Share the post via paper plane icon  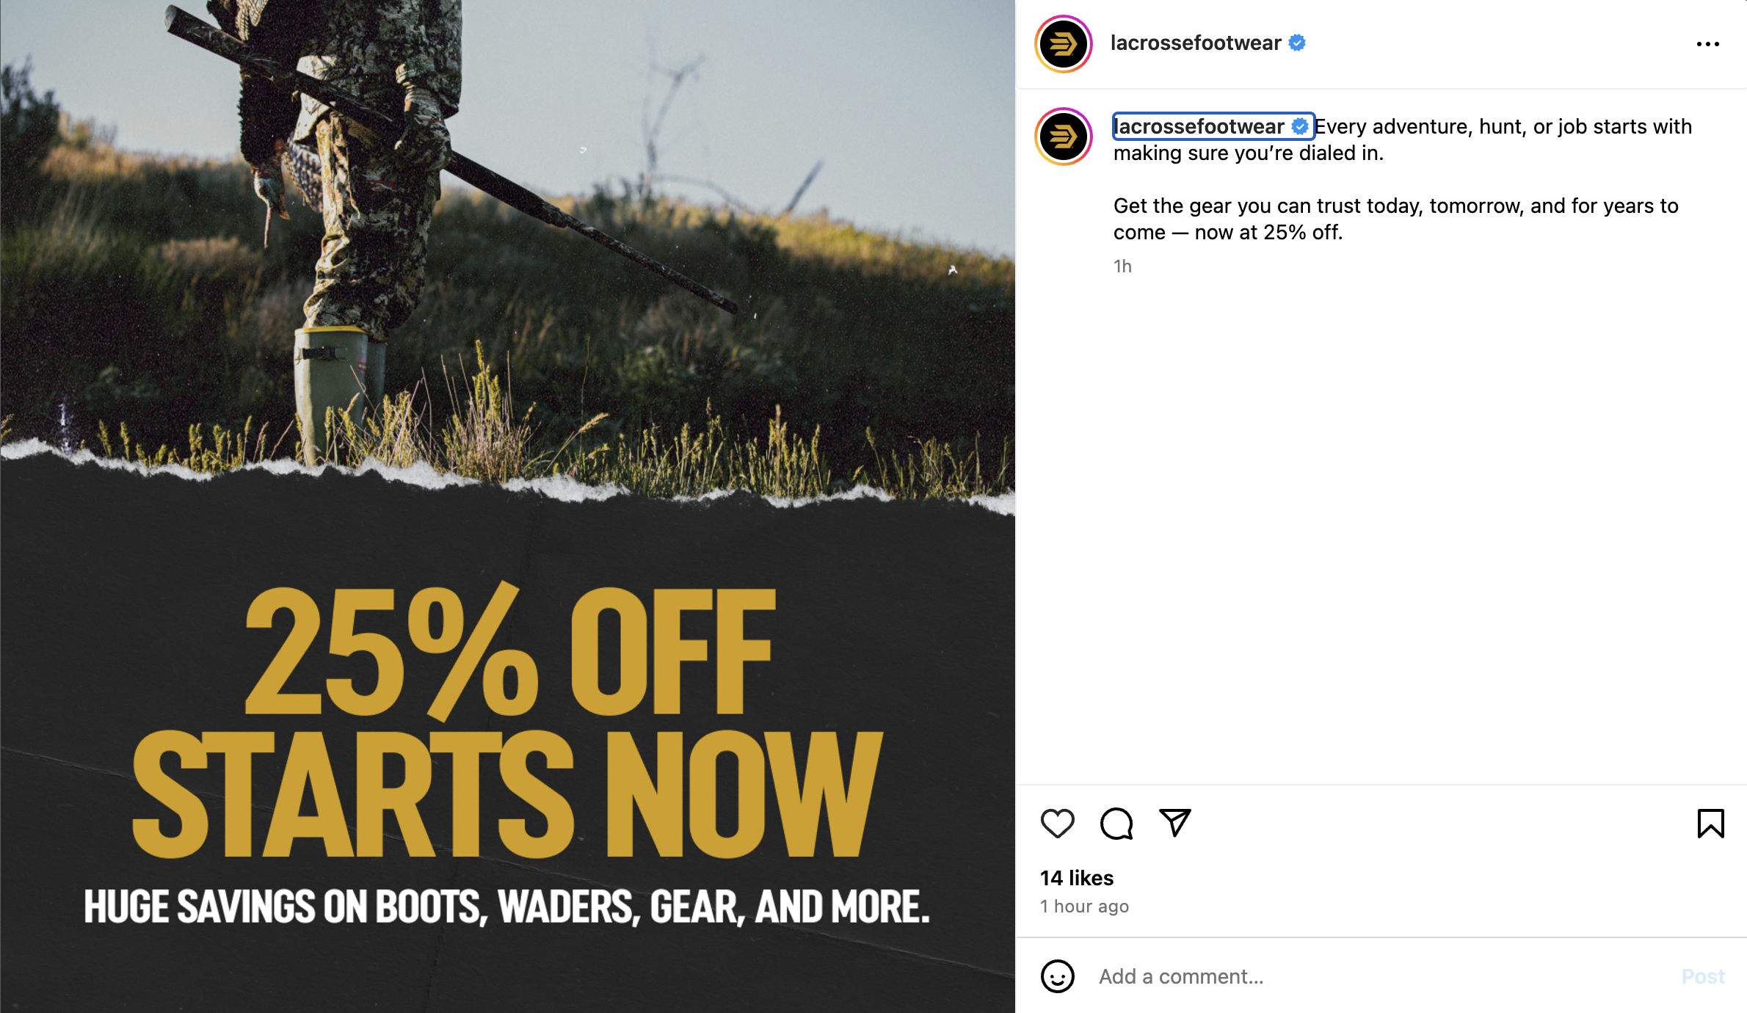(x=1174, y=823)
